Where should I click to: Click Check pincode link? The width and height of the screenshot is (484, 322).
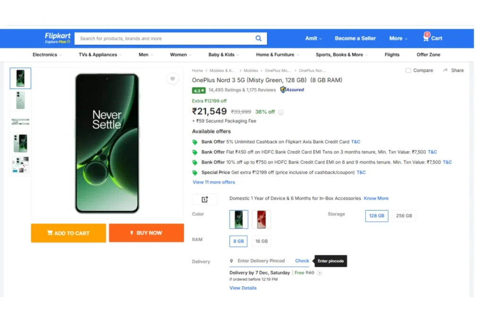(x=302, y=261)
